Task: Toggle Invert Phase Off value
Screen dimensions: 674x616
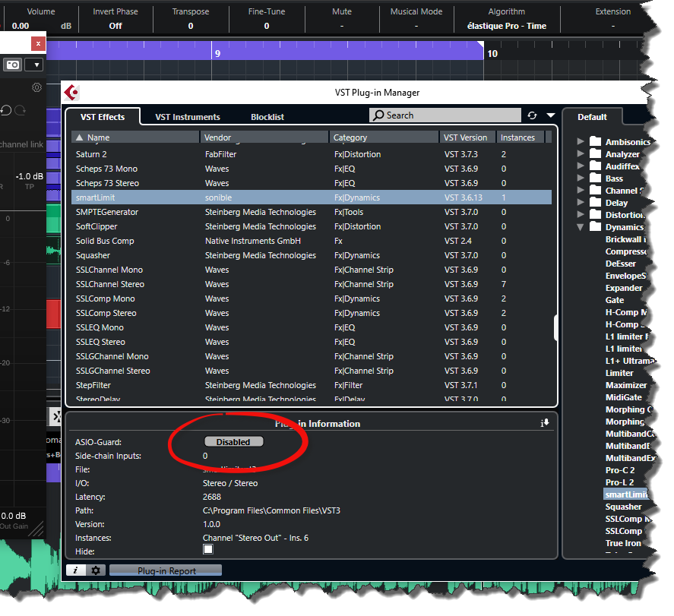Action: point(115,26)
